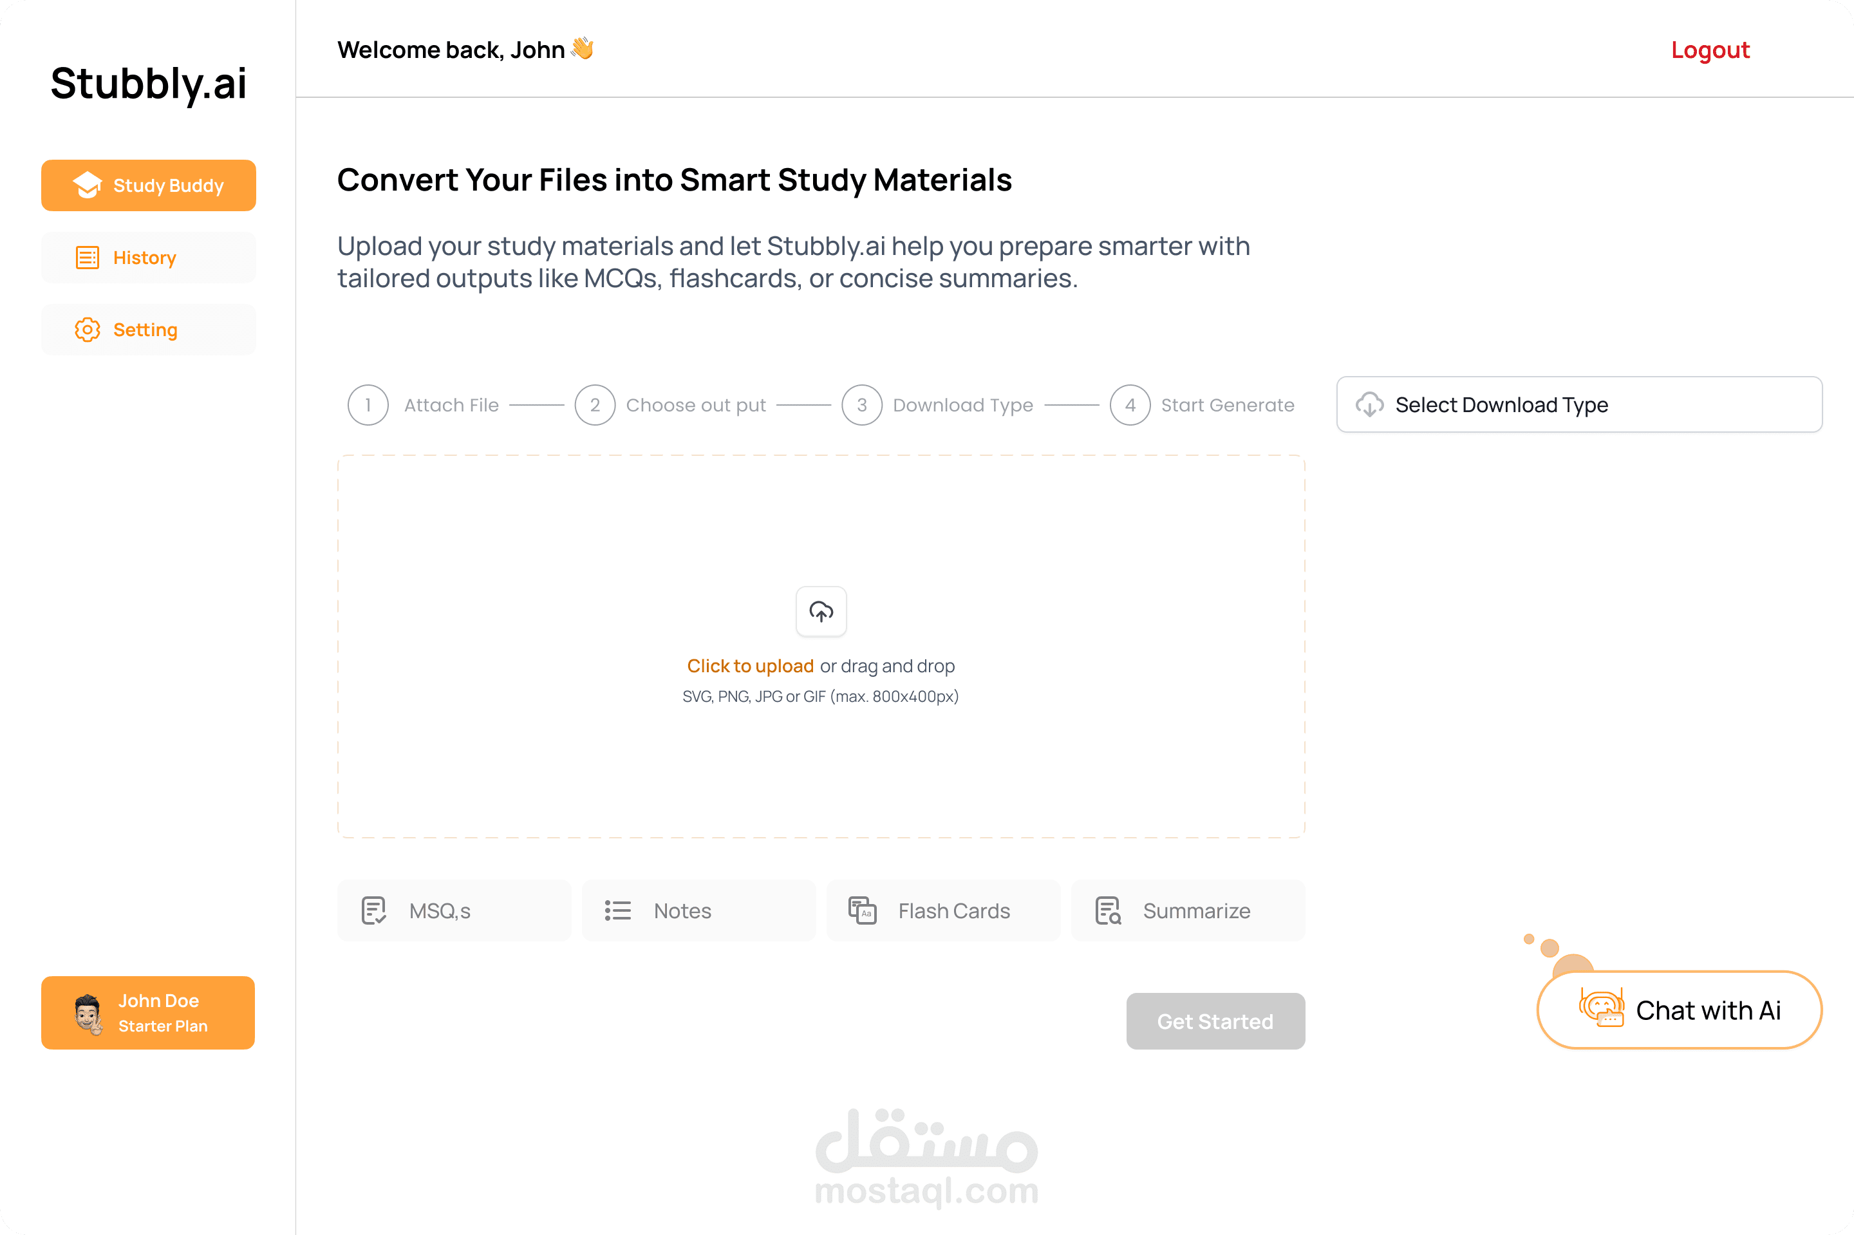Viewport: 1854px width, 1235px height.
Task: Open the Select Download Type dropdown
Action: pyautogui.click(x=1579, y=405)
